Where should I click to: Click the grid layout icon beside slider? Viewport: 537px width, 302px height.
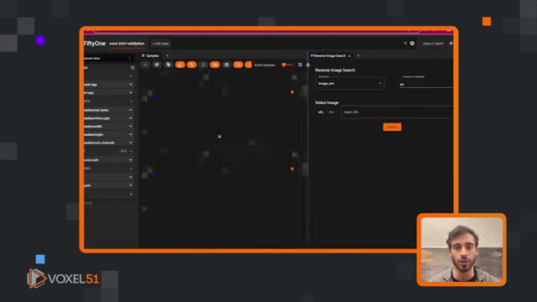(x=300, y=65)
